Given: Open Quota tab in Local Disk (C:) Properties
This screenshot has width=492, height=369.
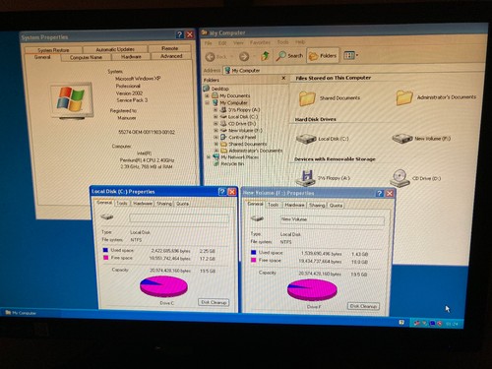Looking at the screenshot, I should [182, 204].
